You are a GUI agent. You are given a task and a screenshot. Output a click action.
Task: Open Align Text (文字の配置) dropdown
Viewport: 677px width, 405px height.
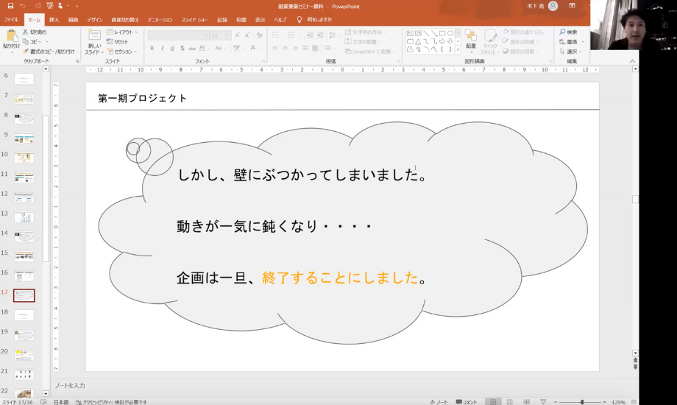point(363,42)
